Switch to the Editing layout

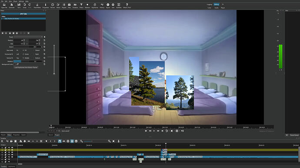[217, 4]
